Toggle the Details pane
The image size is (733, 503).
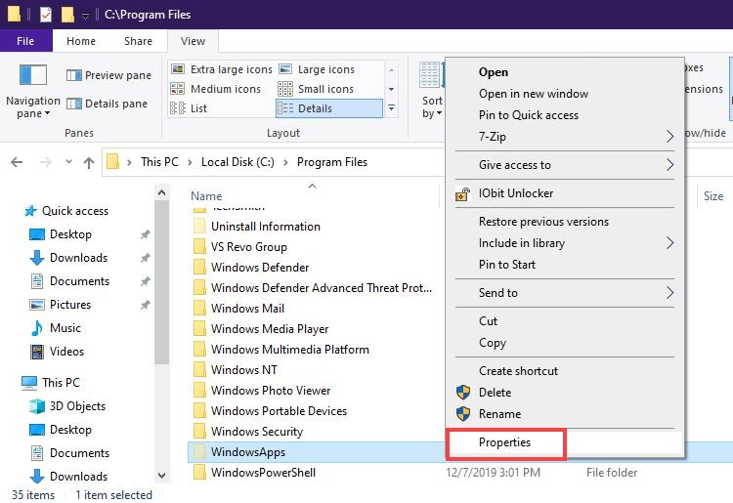[107, 104]
